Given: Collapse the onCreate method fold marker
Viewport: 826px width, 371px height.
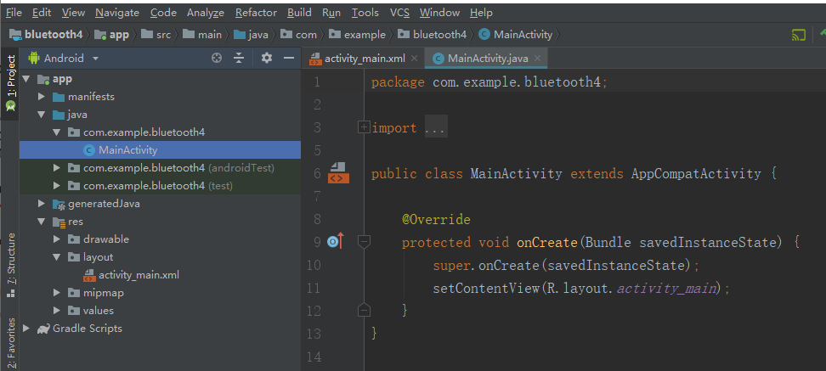Looking at the screenshot, I should click(364, 242).
